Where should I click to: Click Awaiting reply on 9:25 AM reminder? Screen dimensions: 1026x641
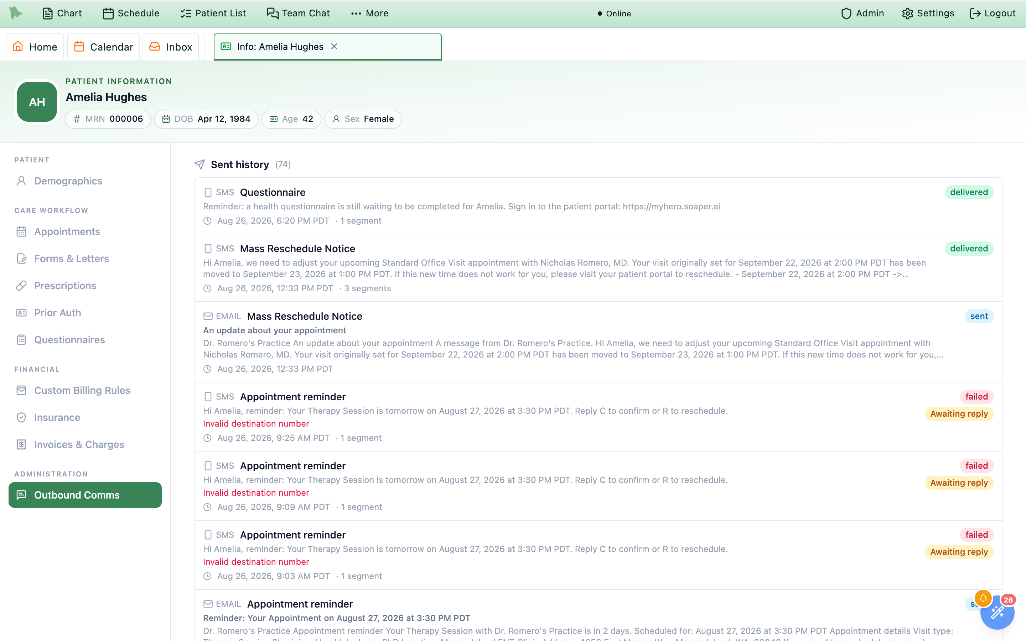tap(959, 414)
